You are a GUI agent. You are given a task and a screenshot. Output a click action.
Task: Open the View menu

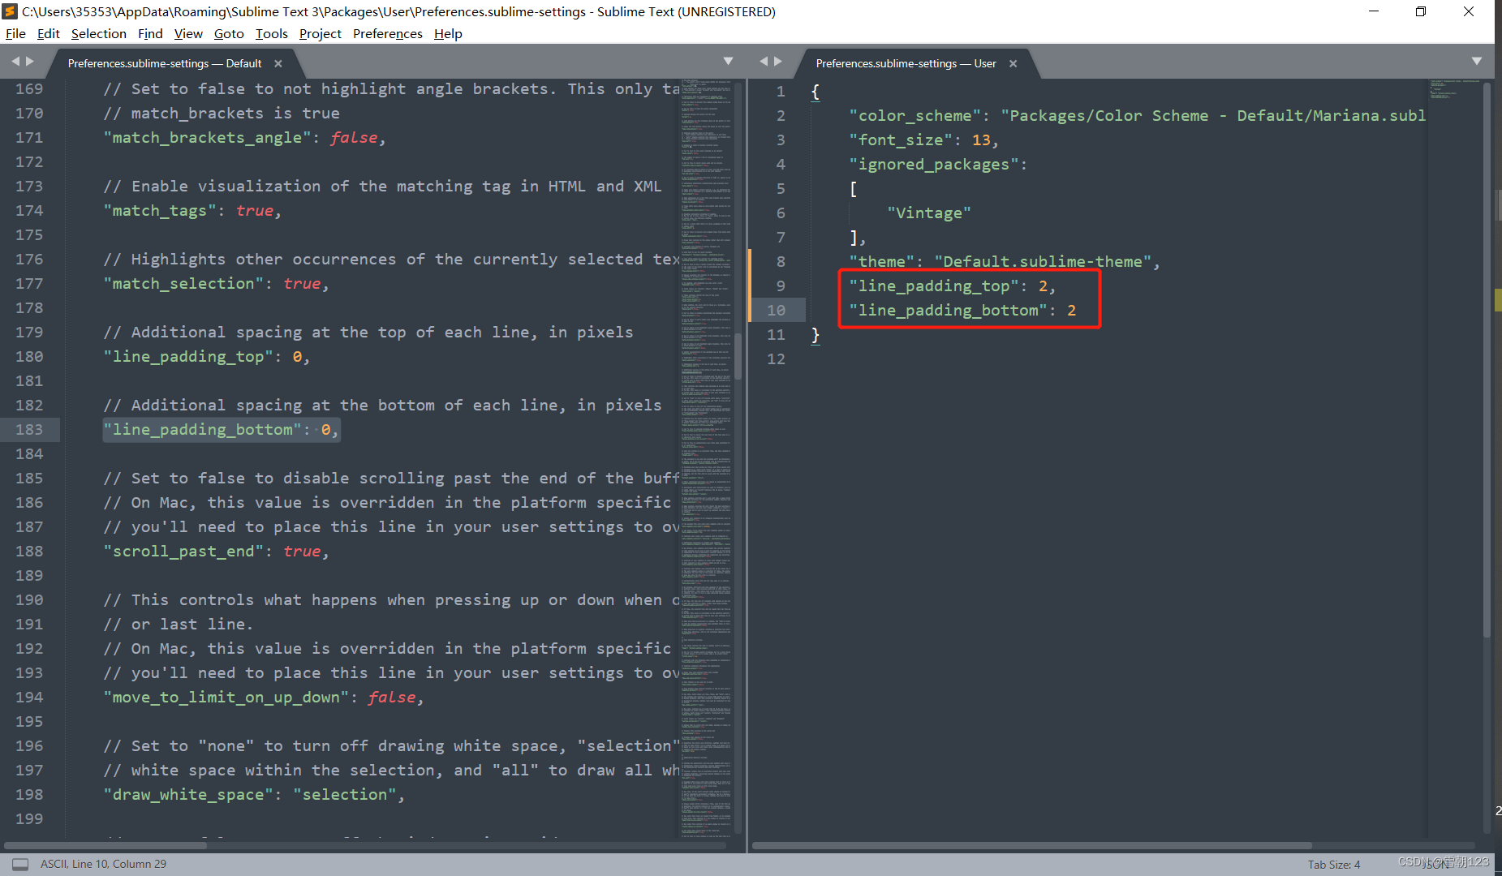coord(188,33)
